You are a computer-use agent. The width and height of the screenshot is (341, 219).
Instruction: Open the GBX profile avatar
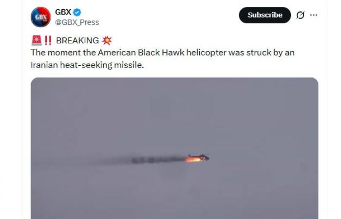[x=40, y=17]
